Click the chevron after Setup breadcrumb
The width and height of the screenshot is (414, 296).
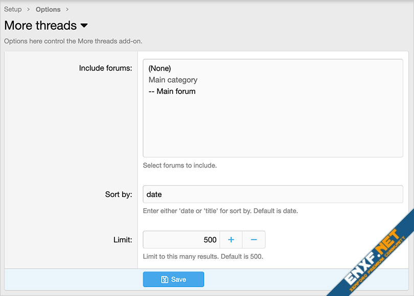pyautogui.click(x=29, y=9)
